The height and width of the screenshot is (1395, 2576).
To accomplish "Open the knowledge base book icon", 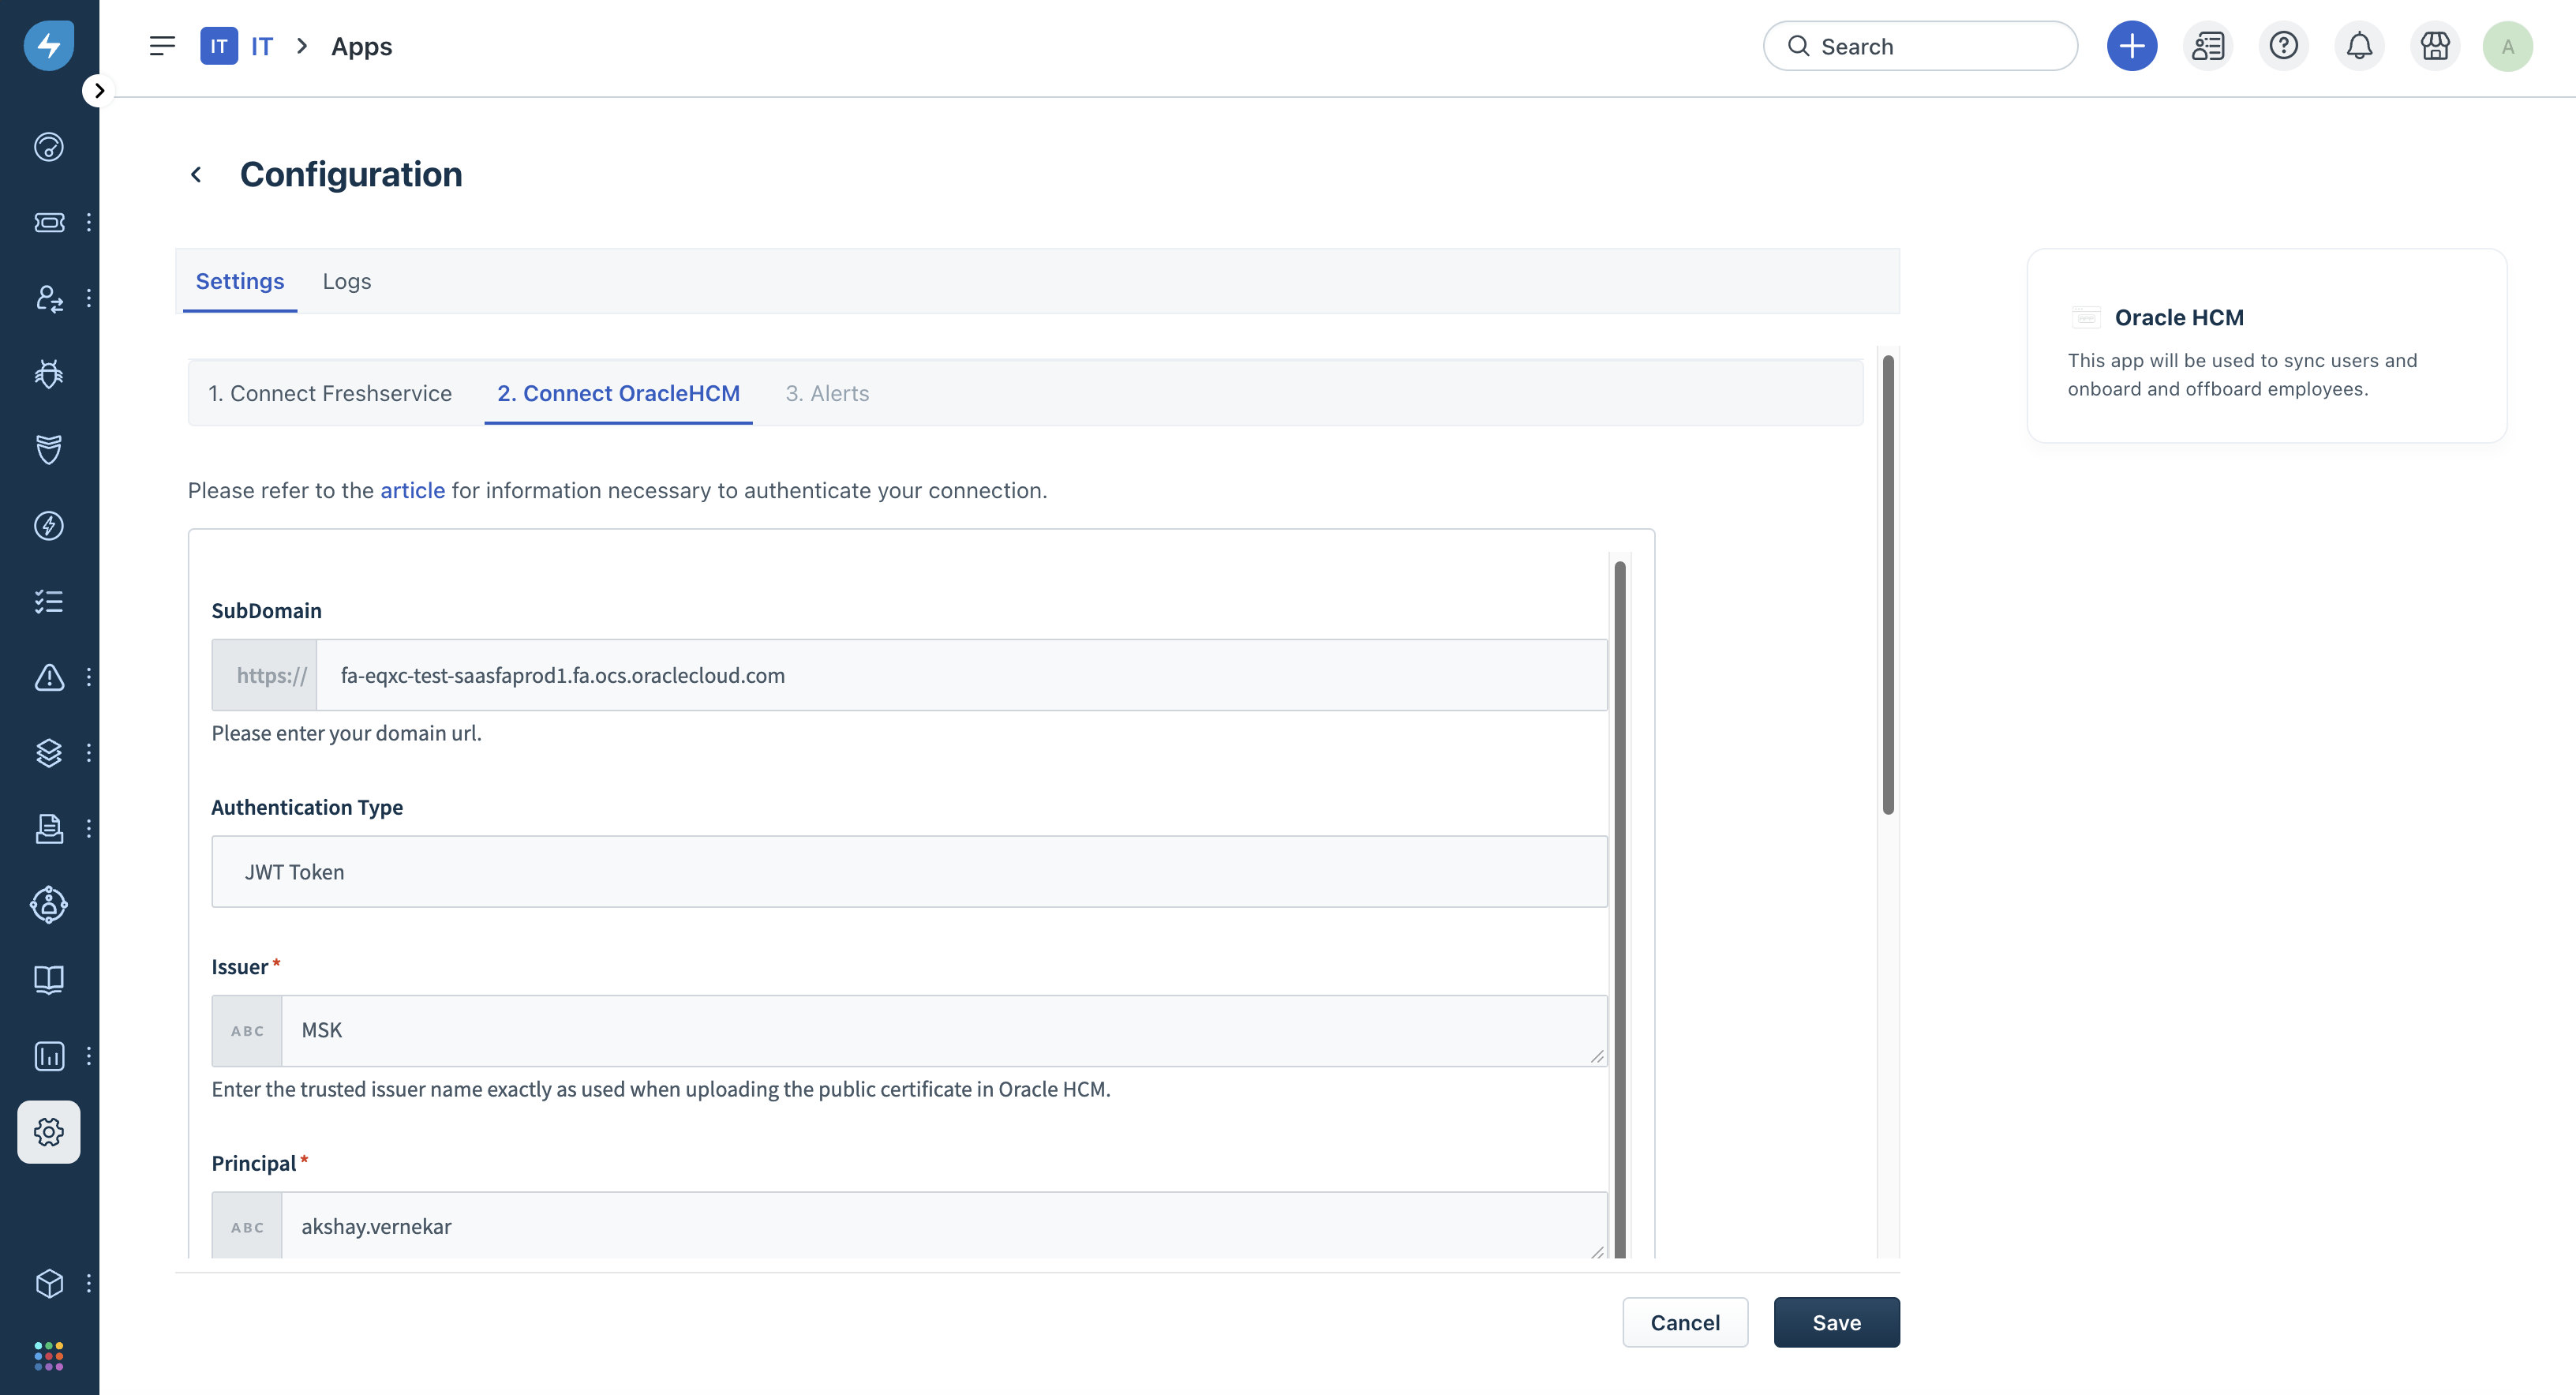I will pos(48,980).
